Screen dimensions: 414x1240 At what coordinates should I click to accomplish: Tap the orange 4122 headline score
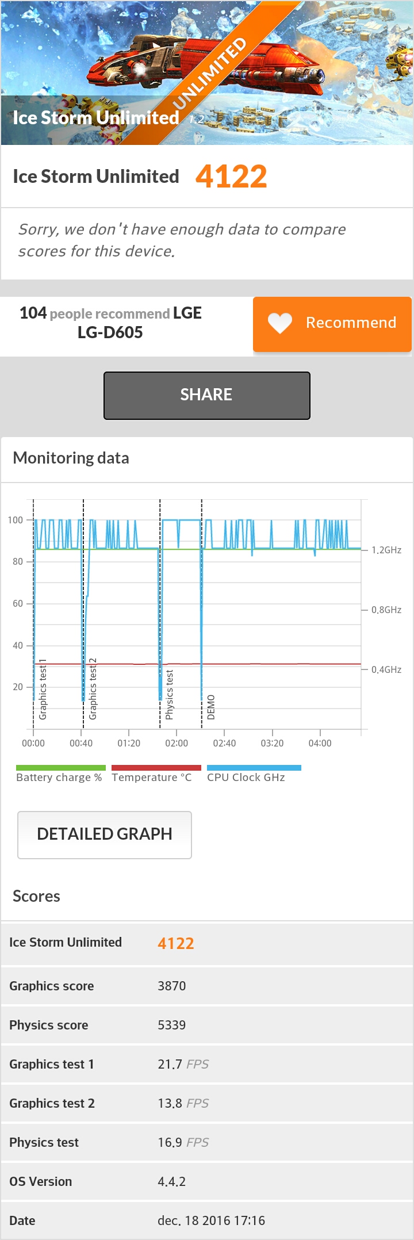231,177
